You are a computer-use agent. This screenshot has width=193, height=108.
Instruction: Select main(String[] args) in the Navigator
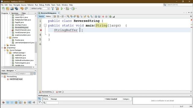click(16, 79)
